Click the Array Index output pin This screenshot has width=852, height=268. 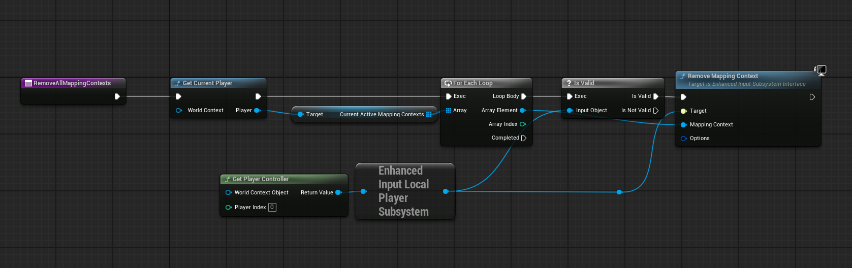tap(522, 124)
